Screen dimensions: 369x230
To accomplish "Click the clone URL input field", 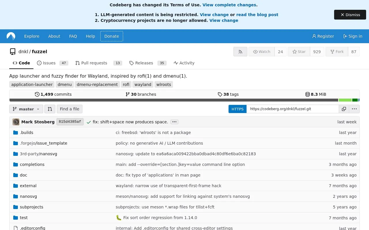I will 293,109.
